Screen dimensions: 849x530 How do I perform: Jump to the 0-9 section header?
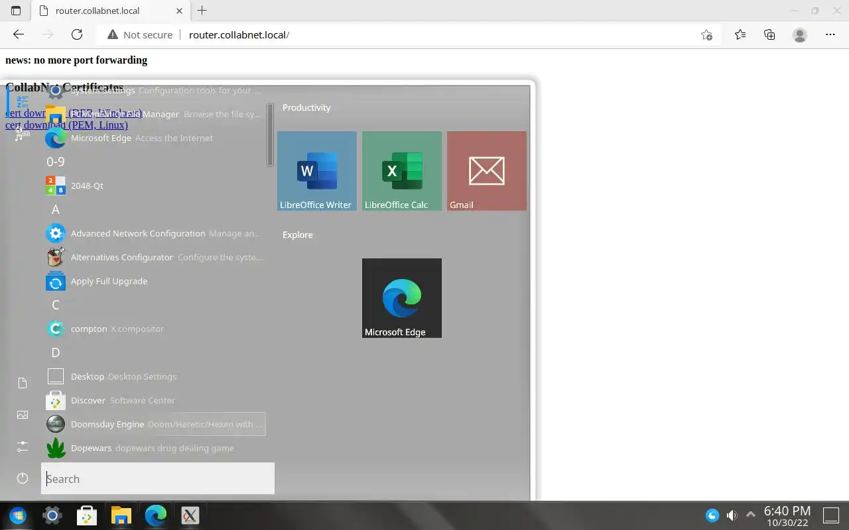56,162
